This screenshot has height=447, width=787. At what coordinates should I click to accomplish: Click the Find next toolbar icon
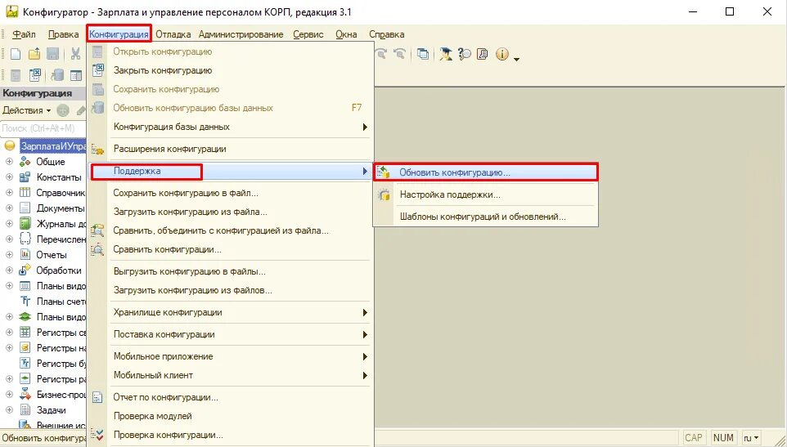[x=381, y=54]
